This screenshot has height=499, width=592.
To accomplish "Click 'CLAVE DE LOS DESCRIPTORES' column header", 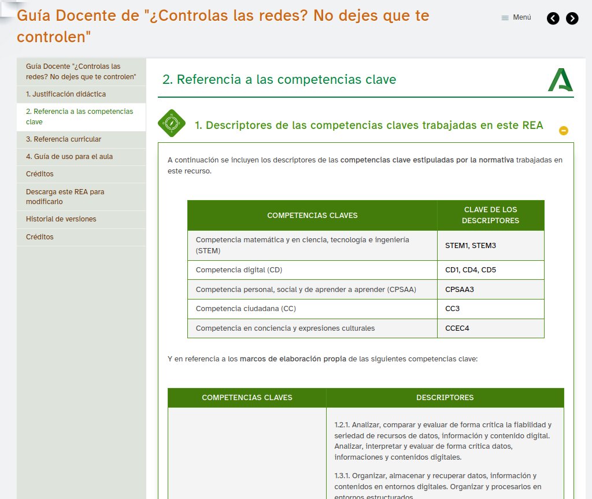I will click(x=490, y=215).
